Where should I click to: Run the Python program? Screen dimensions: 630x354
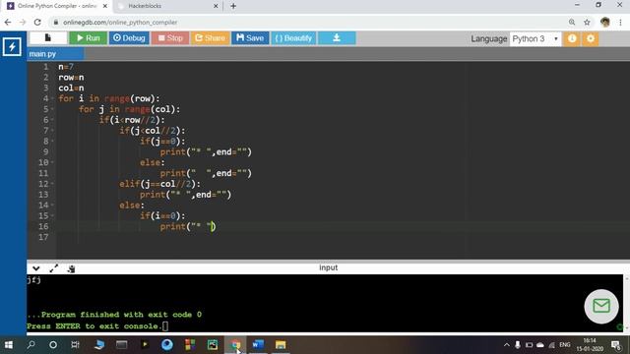tap(88, 38)
